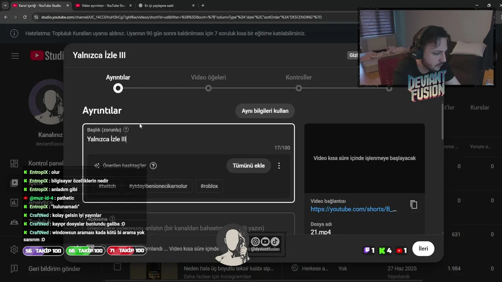Click the file name 21.mp4
This screenshot has height=282, width=502.
tap(321, 232)
